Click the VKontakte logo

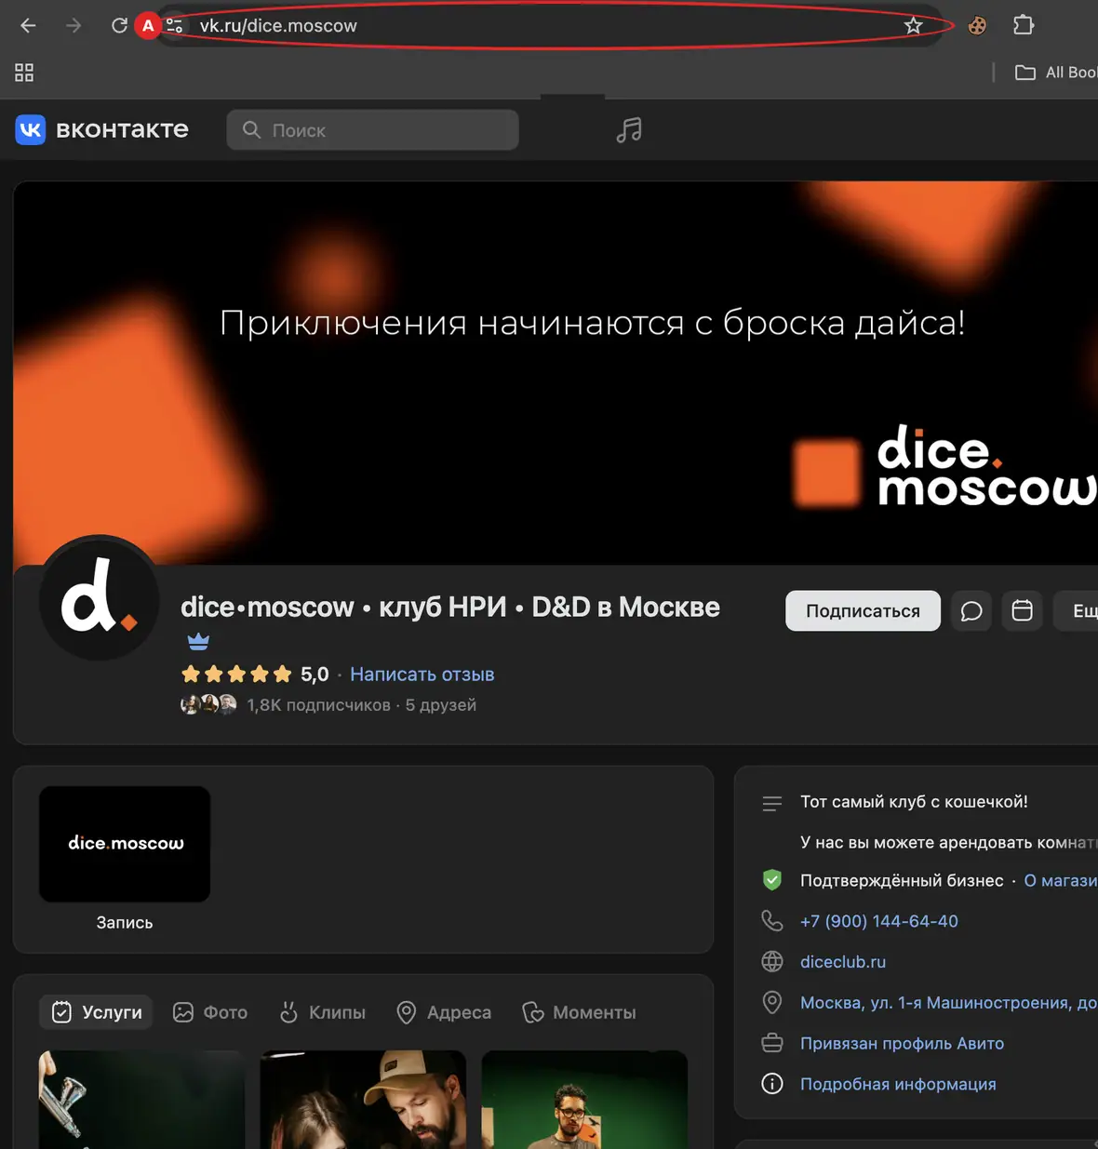[101, 129]
